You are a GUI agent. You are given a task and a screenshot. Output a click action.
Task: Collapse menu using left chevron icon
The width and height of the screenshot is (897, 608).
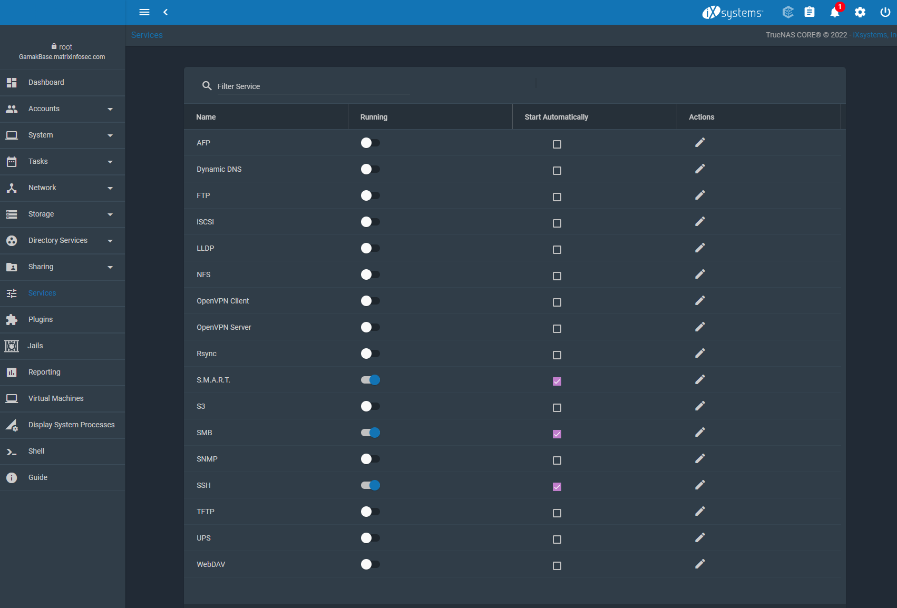pos(165,12)
